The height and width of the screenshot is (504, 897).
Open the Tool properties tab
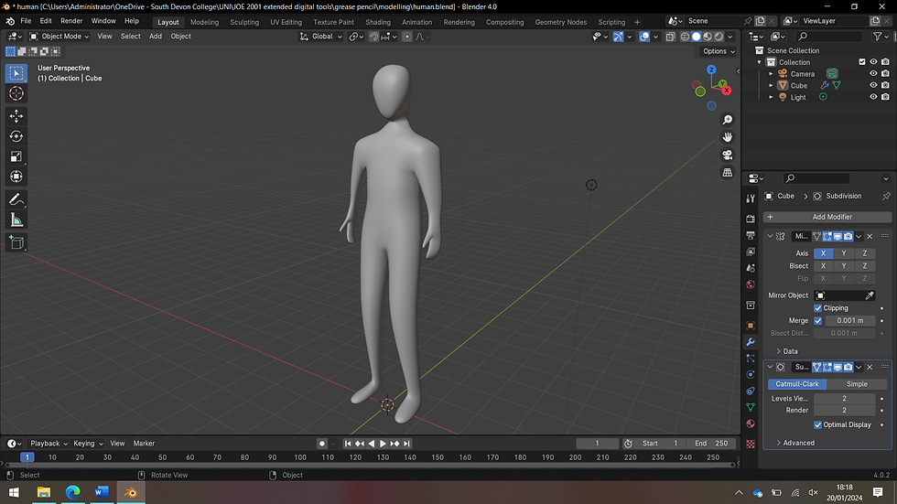click(x=751, y=198)
